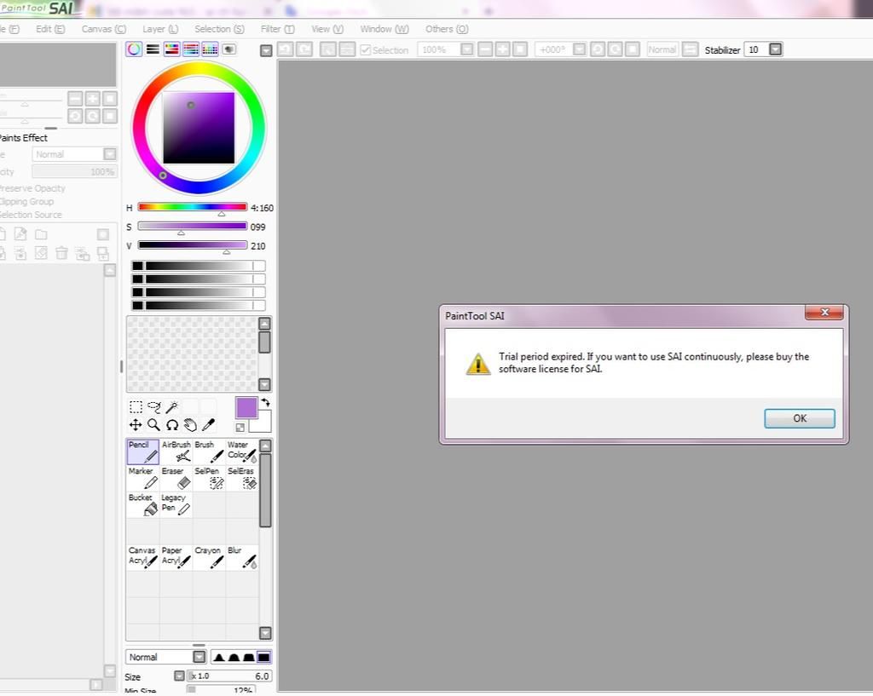
Task: Click the Saturation slider
Action: pyautogui.click(x=192, y=227)
